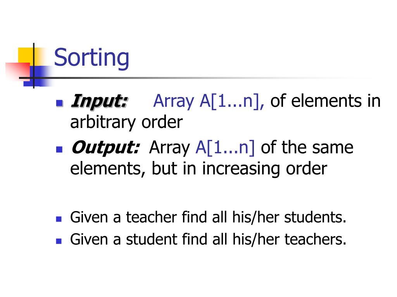397x297 pixels.
Task: Click the line 'Given a student find all his/her teachers.'
Action: (x=208, y=239)
